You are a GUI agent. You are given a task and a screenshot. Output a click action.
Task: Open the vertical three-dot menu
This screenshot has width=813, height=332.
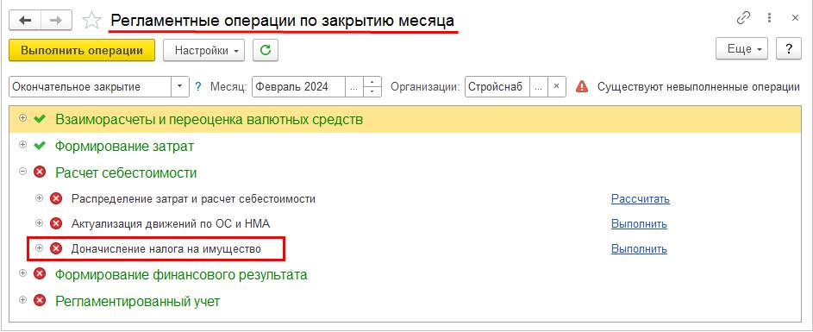pos(770,18)
